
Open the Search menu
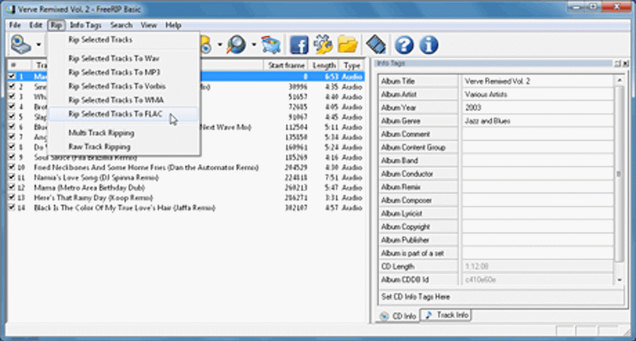pyautogui.click(x=121, y=25)
